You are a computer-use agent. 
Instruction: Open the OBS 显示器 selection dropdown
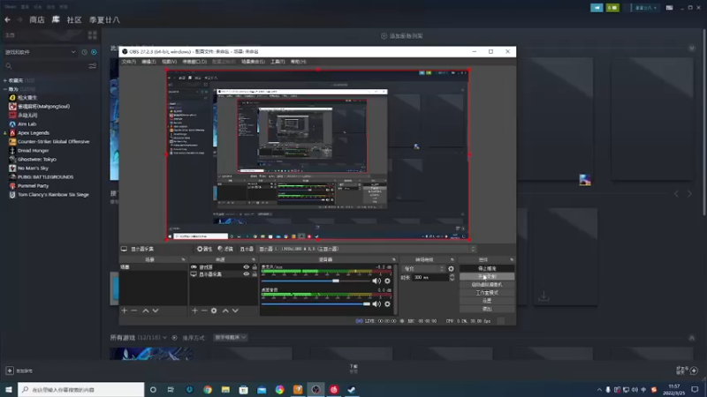click(x=367, y=249)
